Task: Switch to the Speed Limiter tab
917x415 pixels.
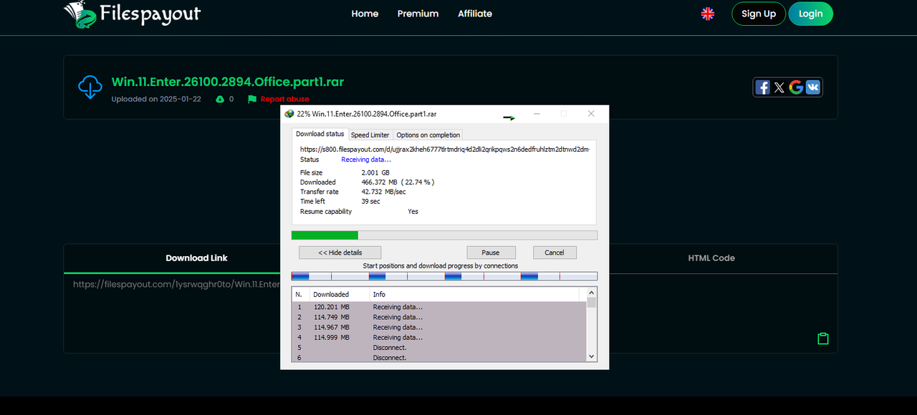Action: click(370, 135)
